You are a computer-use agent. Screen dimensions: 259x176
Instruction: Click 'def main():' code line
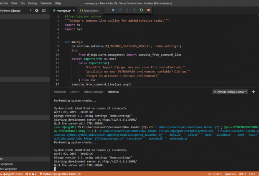click(74, 42)
